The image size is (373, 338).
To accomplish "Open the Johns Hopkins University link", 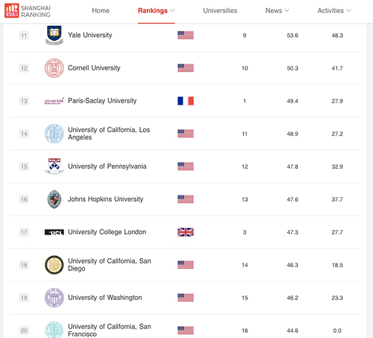I will click(105, 199).
